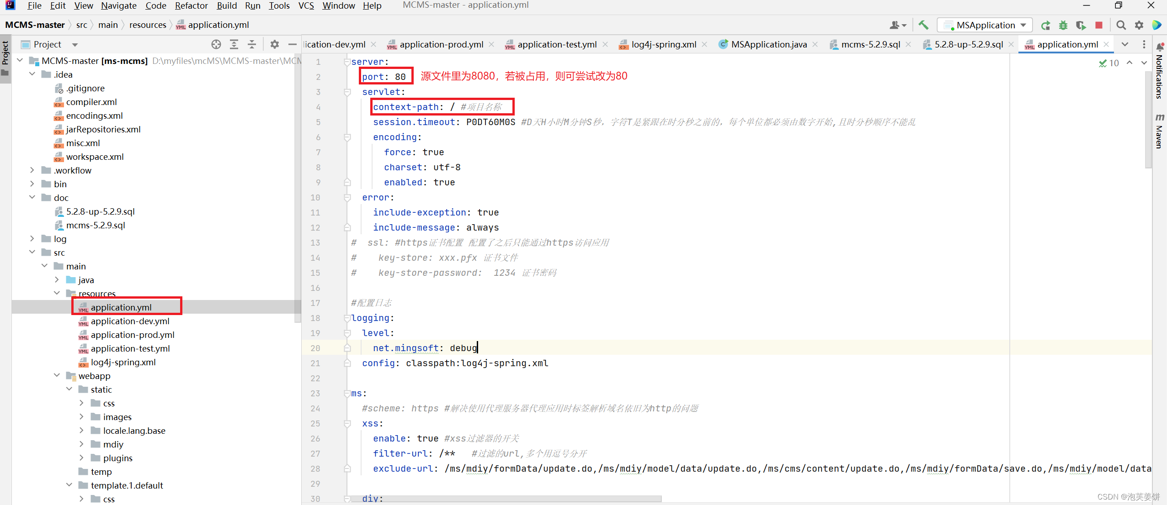
Task: Collapse the .idea folder in Project tree
Action: 32,74
